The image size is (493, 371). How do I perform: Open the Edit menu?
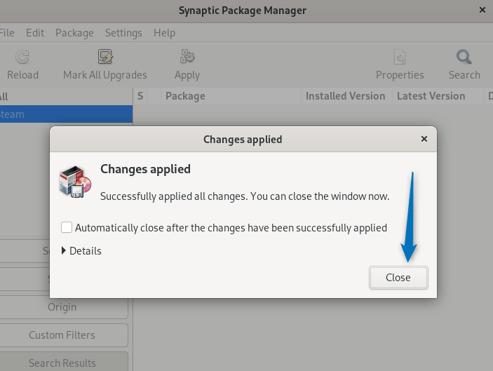pyautogui.click(x=35, y=33)
